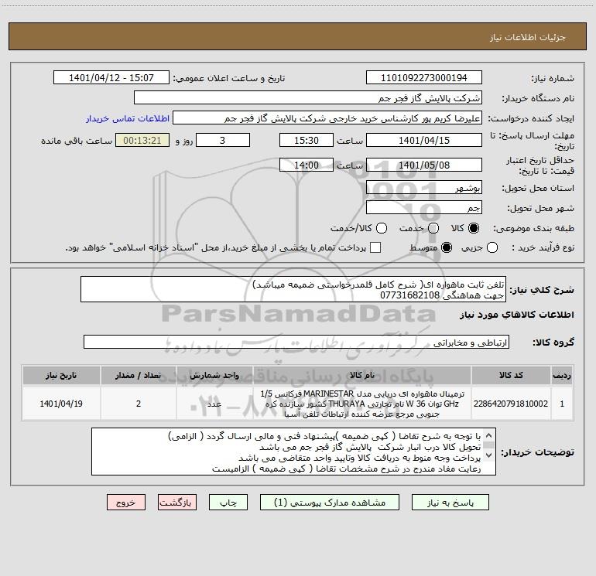
Task: Open the اطلاعات تماس خریدار link
Action: pos(128,118)
